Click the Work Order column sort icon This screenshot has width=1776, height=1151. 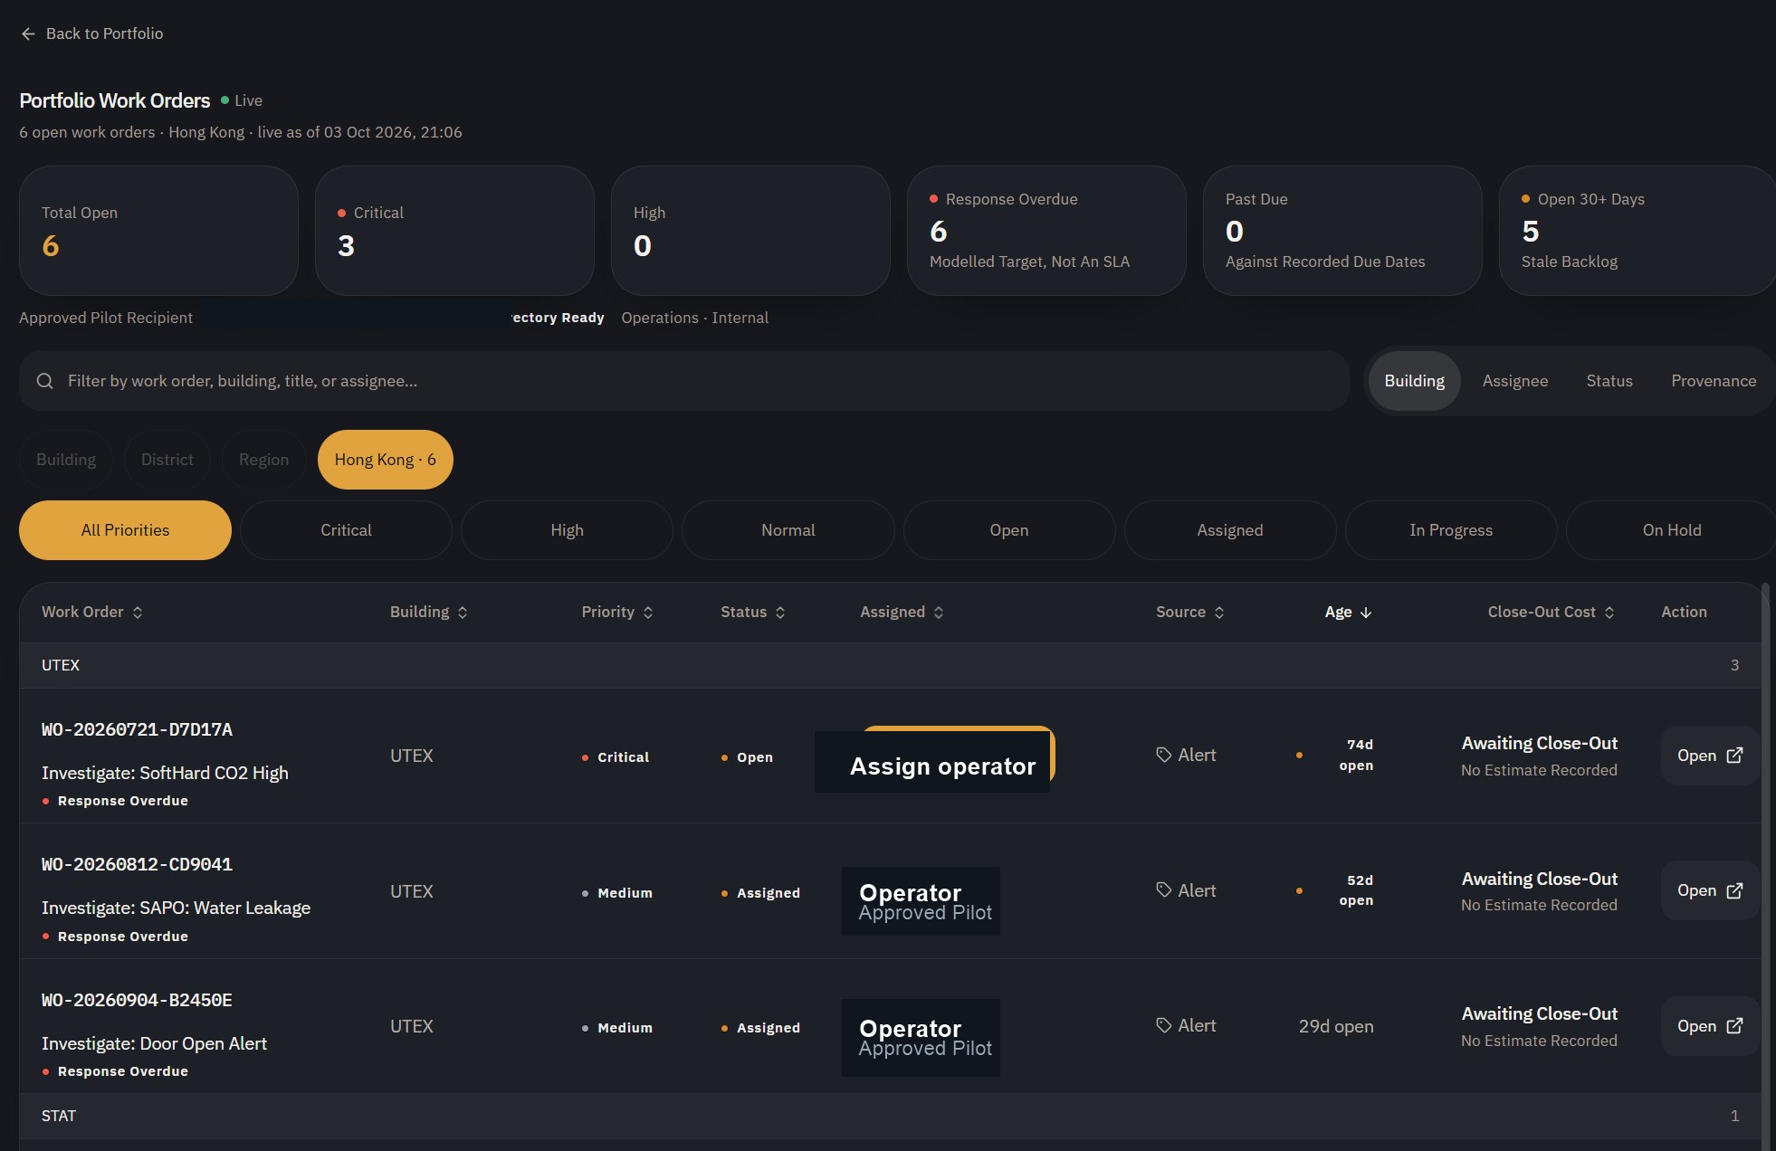(x=138, y=613)
